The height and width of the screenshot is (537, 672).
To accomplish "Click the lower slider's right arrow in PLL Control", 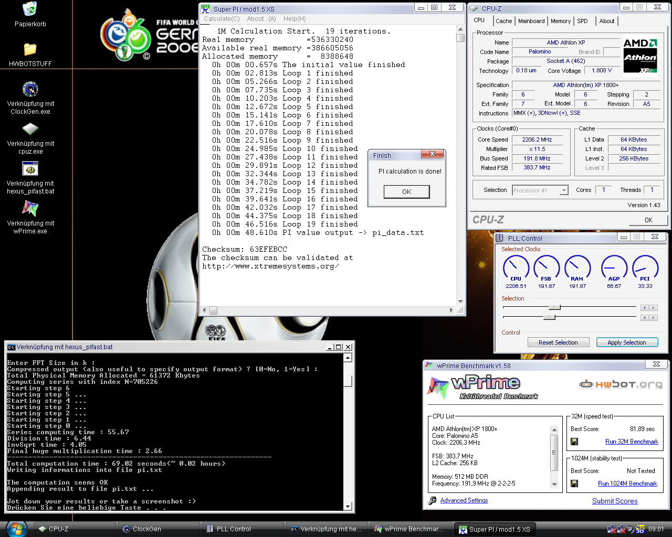I will tap(653, 318).
